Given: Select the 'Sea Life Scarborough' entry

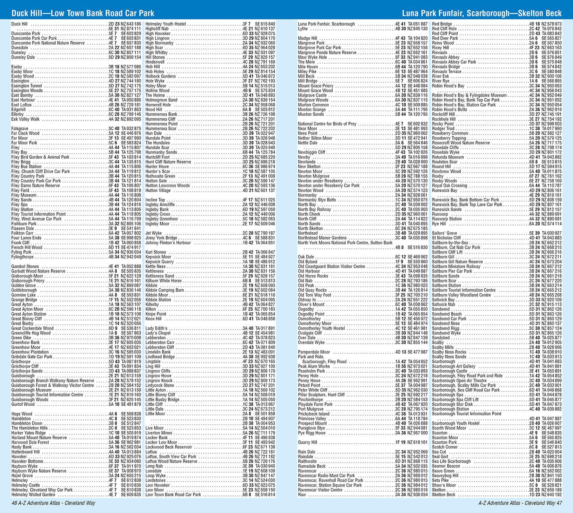Looking at the screenshot, I should 497,461.
